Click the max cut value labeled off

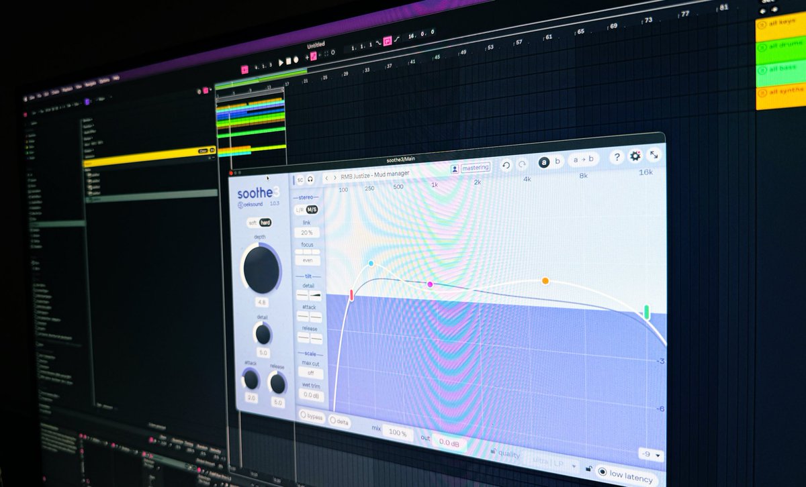[311, 372]
